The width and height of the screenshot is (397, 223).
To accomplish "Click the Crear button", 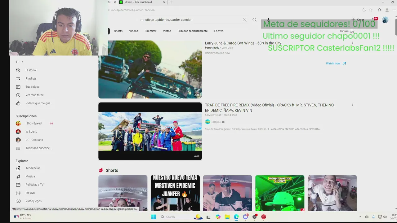I will (x=358, y=20).
